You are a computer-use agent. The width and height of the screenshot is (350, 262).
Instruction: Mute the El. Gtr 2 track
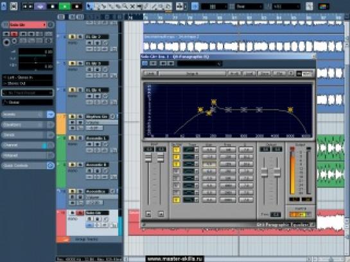[72, 37]
